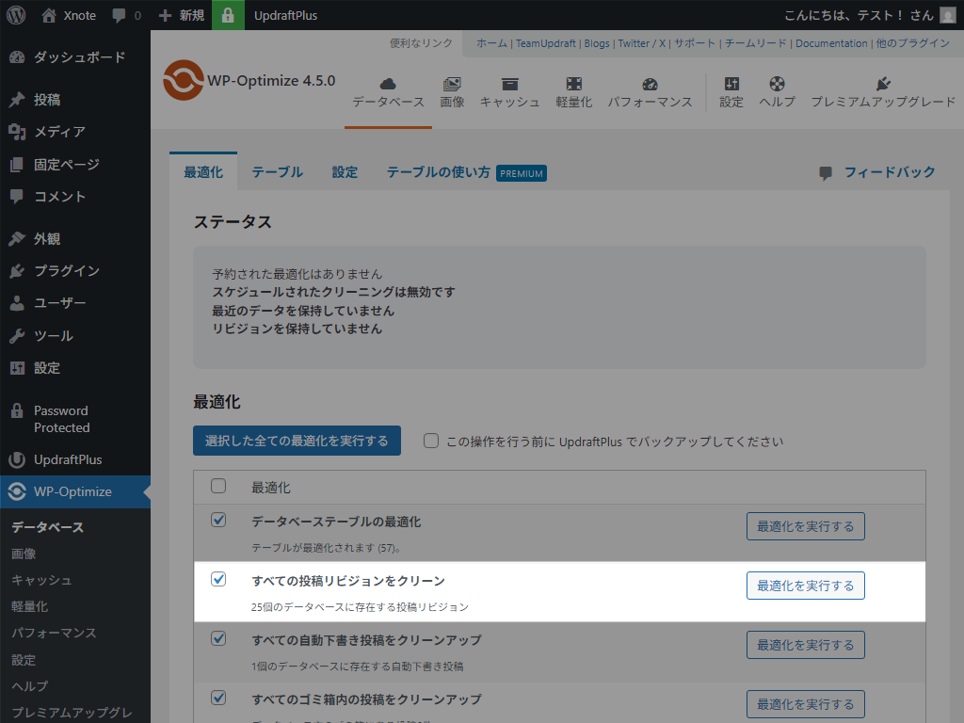
Task: Open the チームリード link
Action: [756, 43]
